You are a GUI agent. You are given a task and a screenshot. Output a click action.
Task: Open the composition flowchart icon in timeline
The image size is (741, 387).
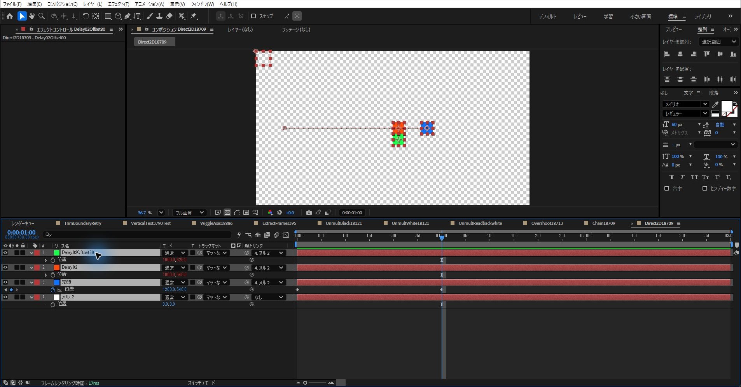[248, 235]
